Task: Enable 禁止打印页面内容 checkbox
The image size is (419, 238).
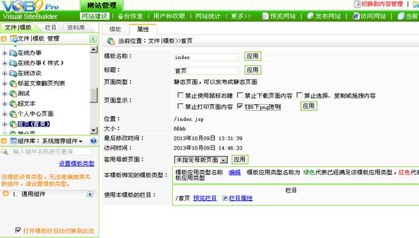Action: (180, 107)
